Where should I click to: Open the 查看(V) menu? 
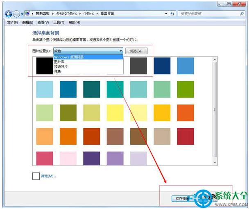43,23
